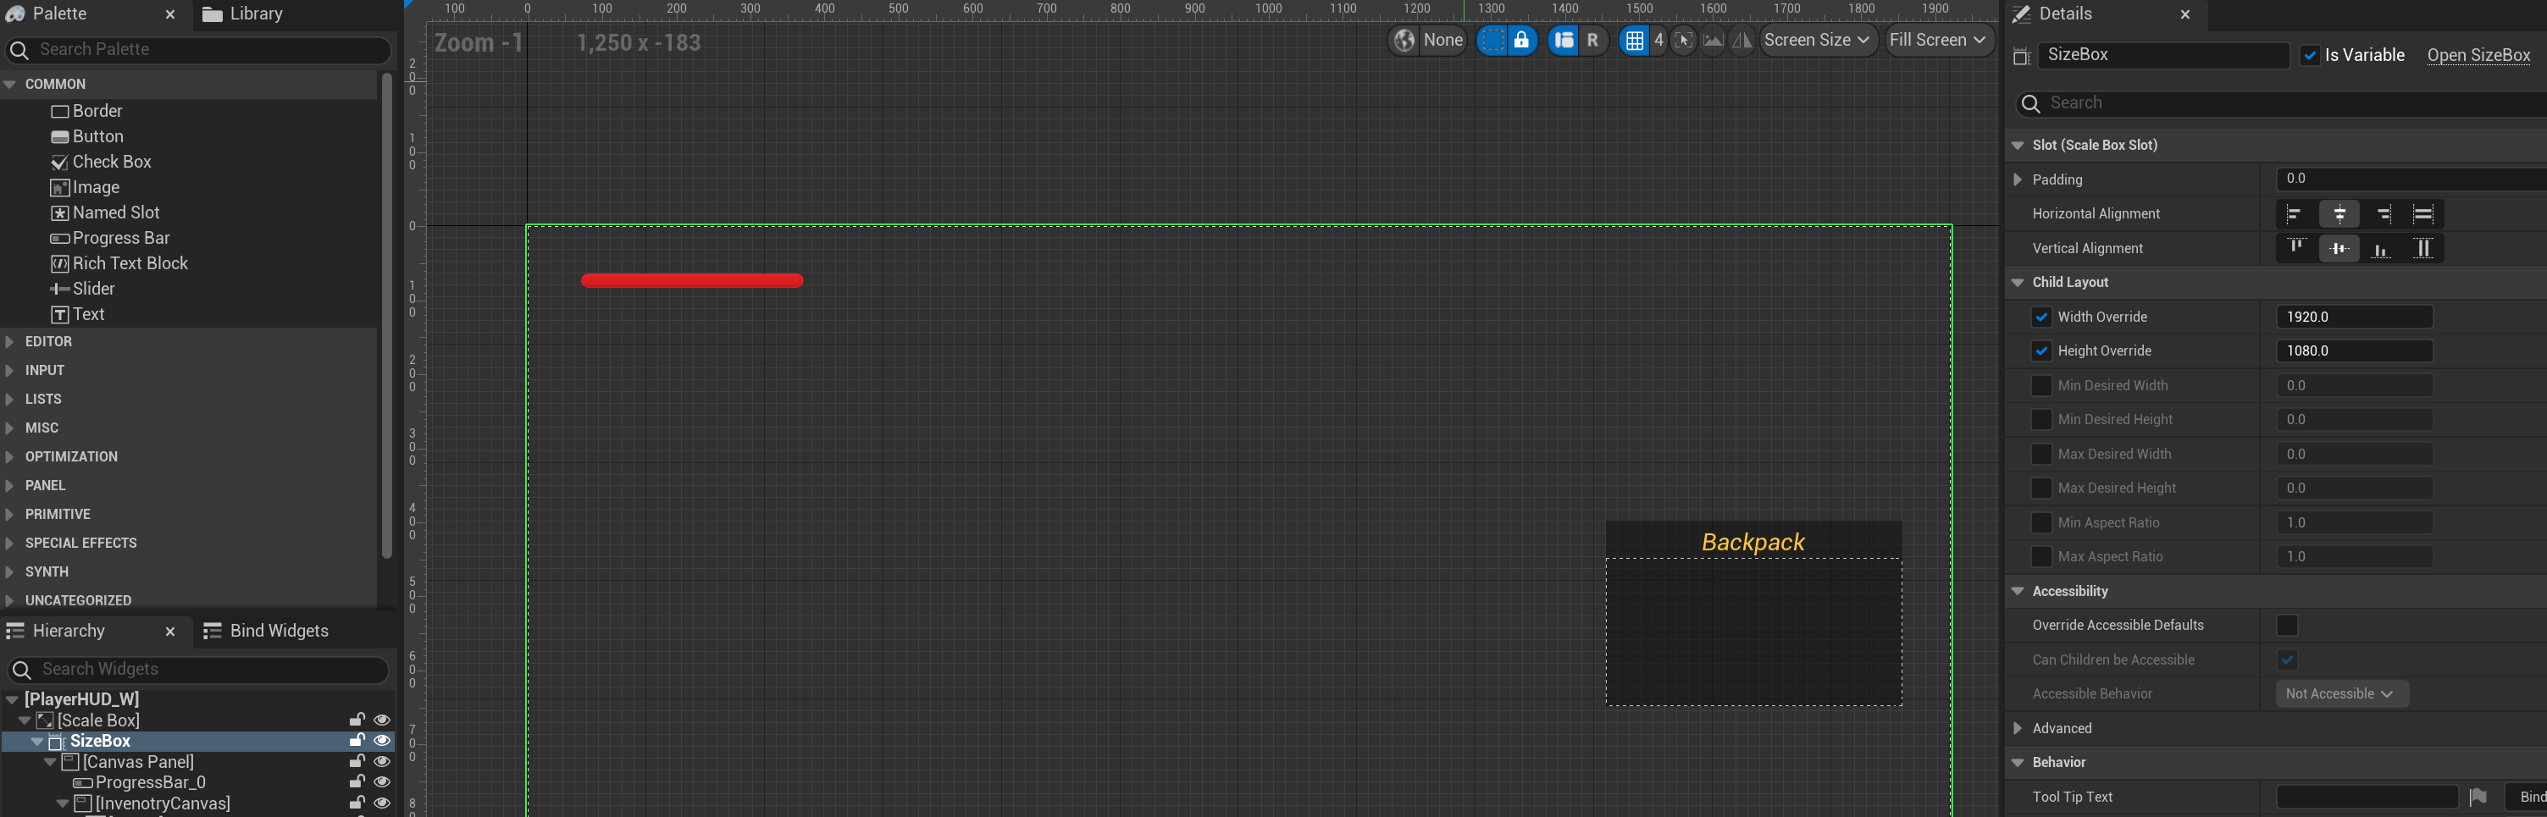This screenshot has height=817, width=2547.
Task: Open SizeBox link in Details panel
Action: pos(2478,55)
